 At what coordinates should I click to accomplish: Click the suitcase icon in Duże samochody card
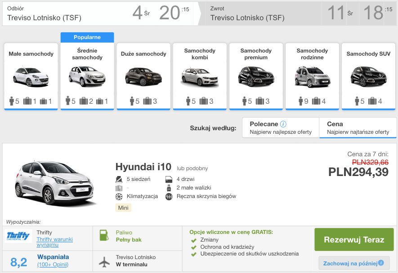147,101
